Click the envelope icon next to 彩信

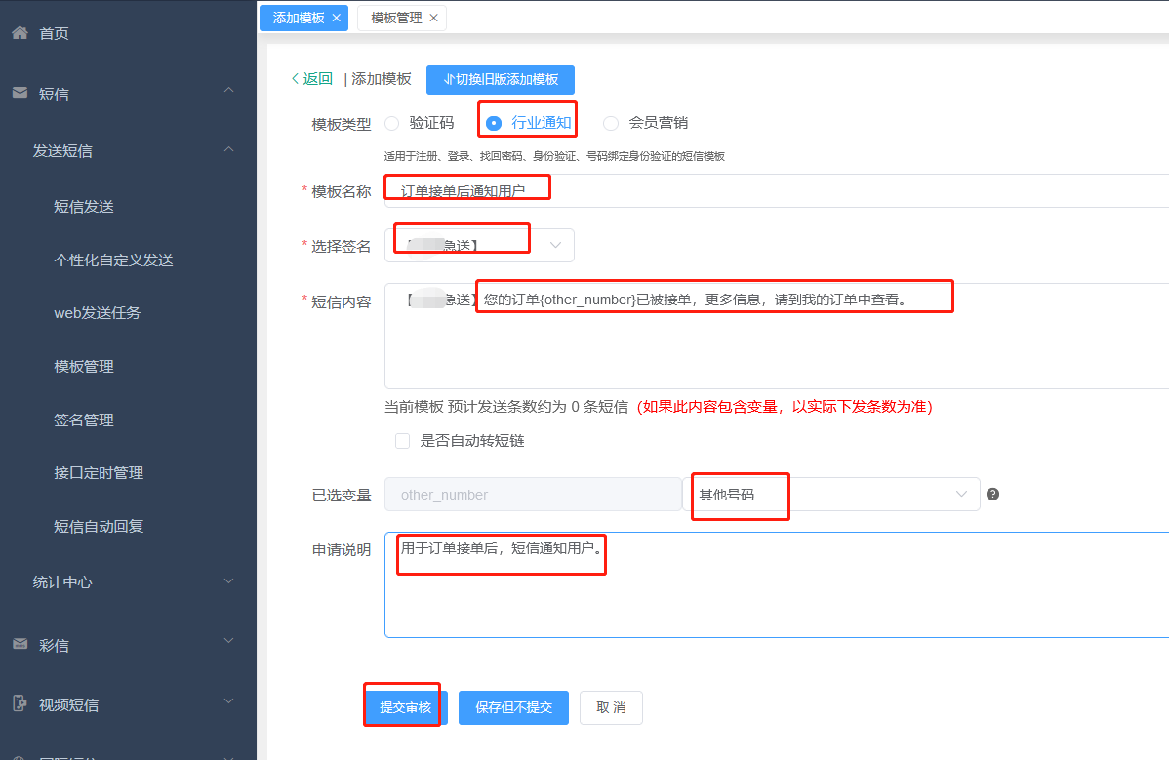point(20,645)
